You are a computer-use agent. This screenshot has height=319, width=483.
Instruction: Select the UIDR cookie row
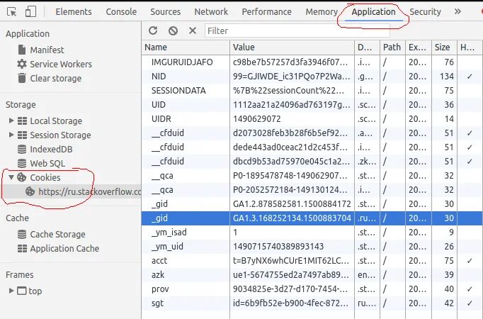[x=312, y=118]
